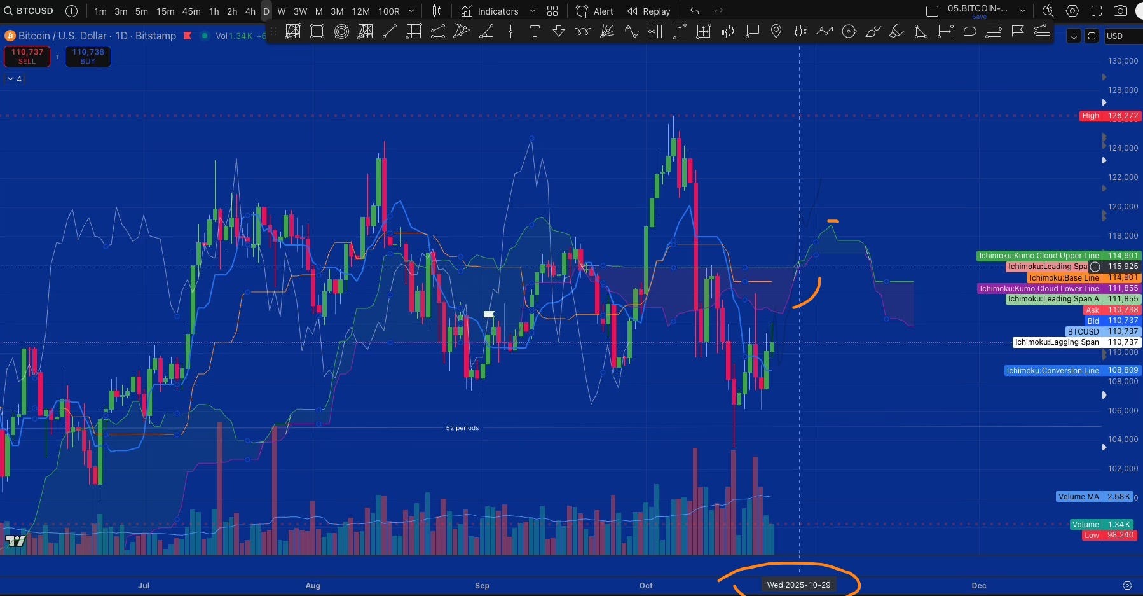Viewport: 1143px width, 596px height.
Task: Select the Brush drawing tool
Action: tap(873, 31)
